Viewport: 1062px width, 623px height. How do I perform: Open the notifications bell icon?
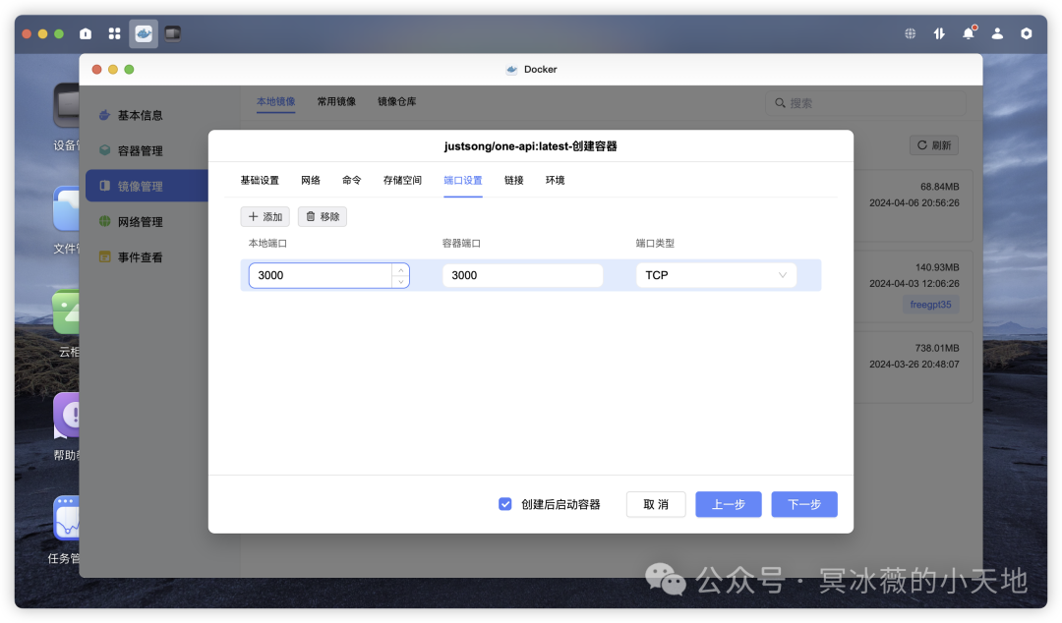tap(969, 33)
